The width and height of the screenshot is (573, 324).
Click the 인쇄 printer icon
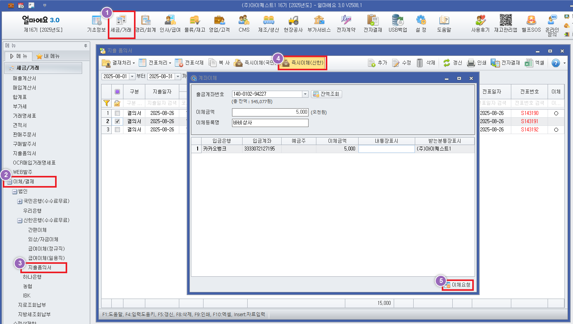tap(477, 63)
